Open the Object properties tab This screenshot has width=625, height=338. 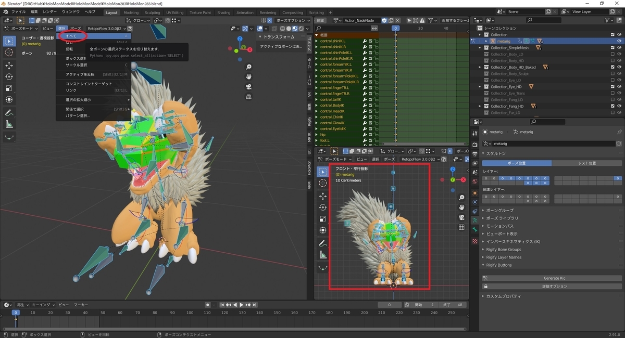click(474, 193)
